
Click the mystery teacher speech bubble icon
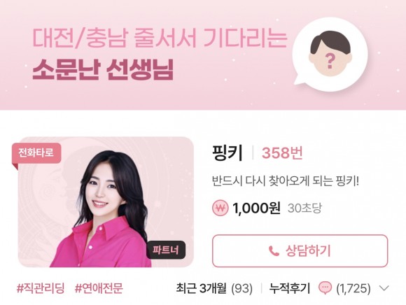coord(330,55)
